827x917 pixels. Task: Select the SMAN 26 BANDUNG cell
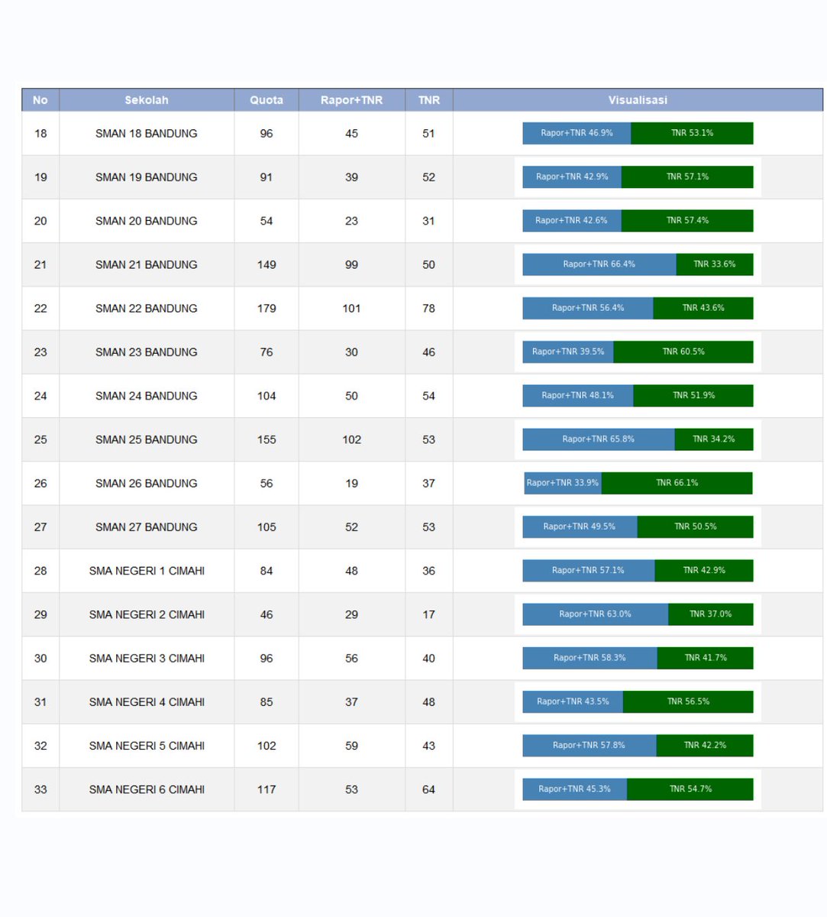tap(147, 484)
